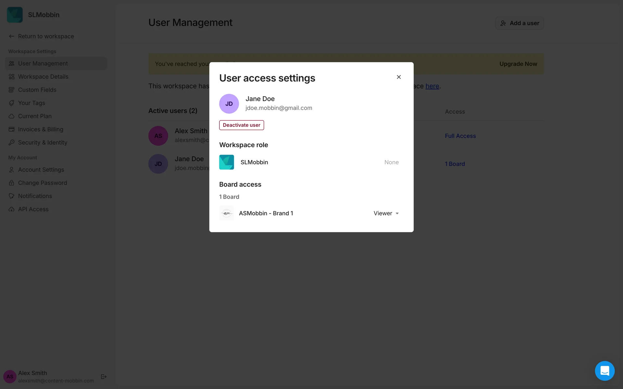This screenshot has width=623, height=389.
Task: Click the Your Tags tag icon
Action: click(x=12, y=103)
